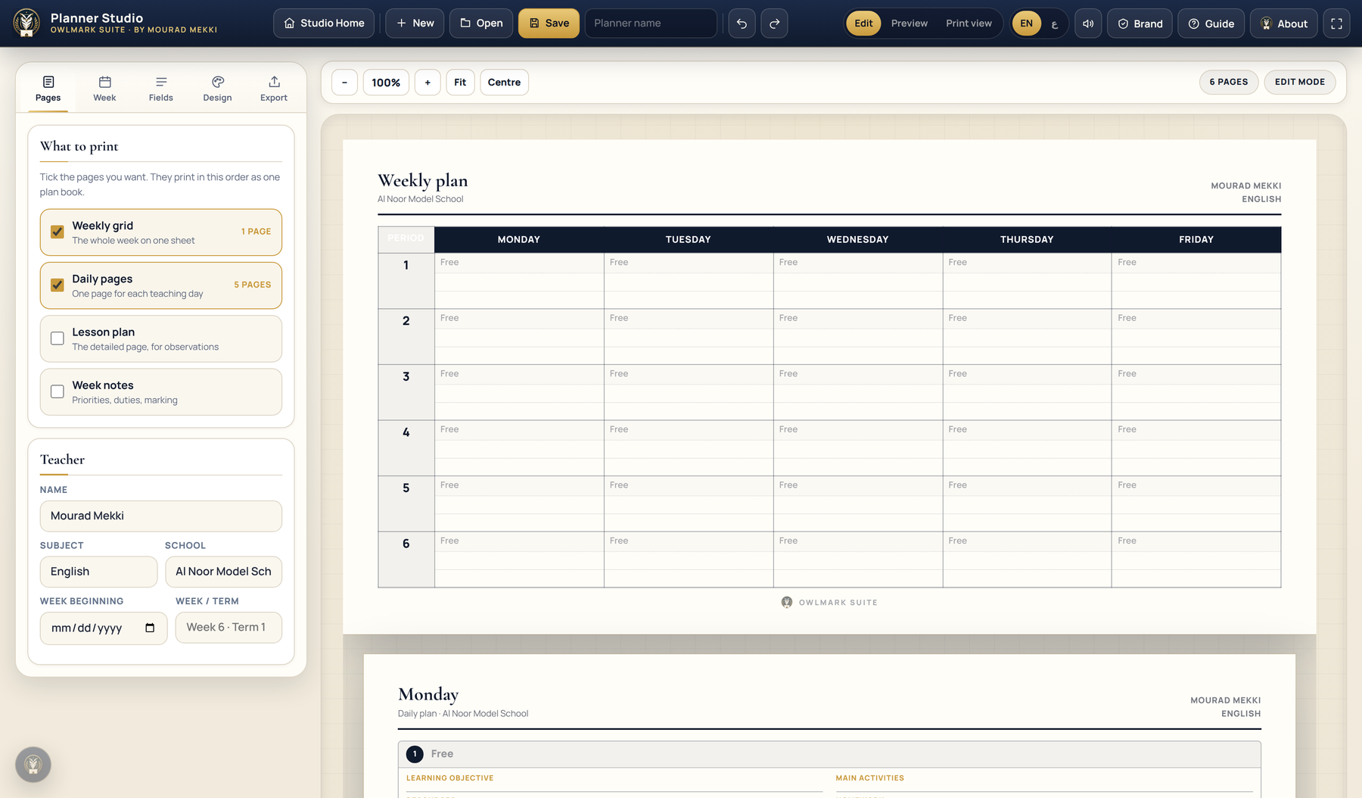Centre the page in view
The height and width of the screenshot is (798, 1362).
coord(504,83)
